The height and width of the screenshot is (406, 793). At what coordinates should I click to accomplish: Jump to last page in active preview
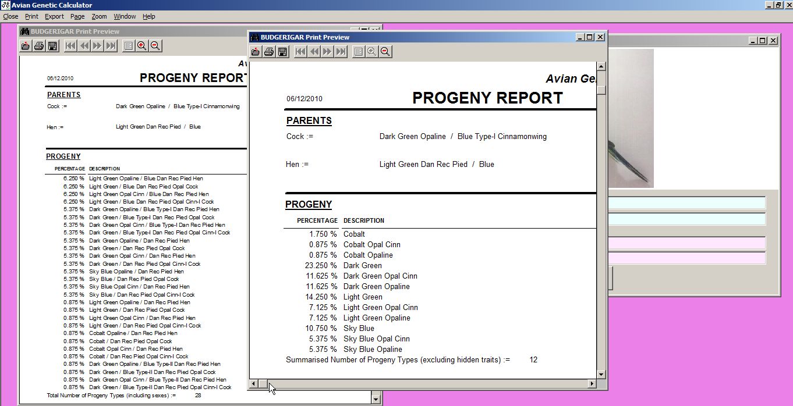341,52
